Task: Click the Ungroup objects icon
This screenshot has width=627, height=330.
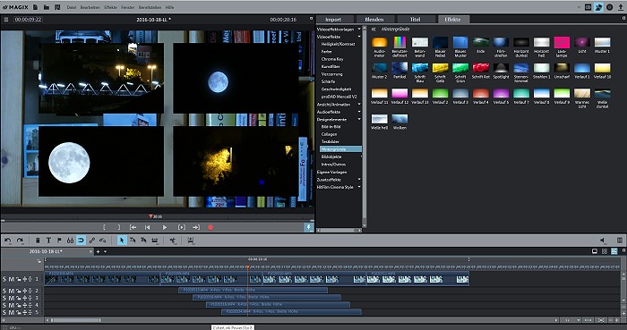Action: point(103,241)
